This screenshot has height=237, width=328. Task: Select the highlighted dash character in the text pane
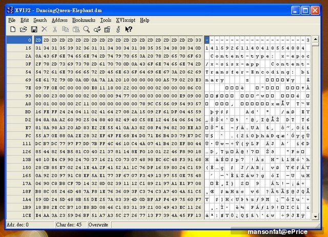coord(207,40)
